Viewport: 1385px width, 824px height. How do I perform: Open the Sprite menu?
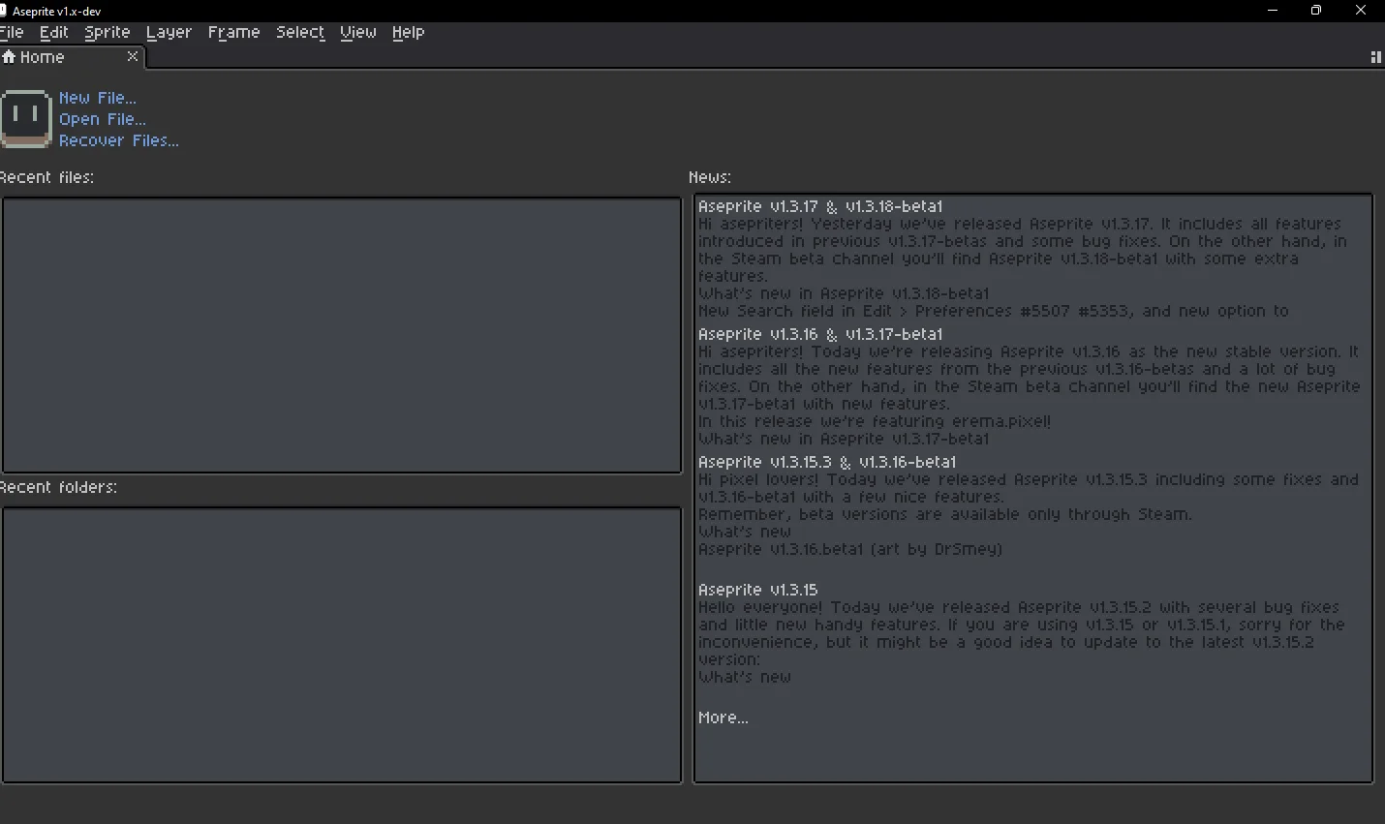[108, 32]
